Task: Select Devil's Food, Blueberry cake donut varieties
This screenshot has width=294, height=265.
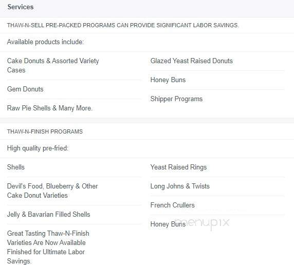Action: coord(52,191)
